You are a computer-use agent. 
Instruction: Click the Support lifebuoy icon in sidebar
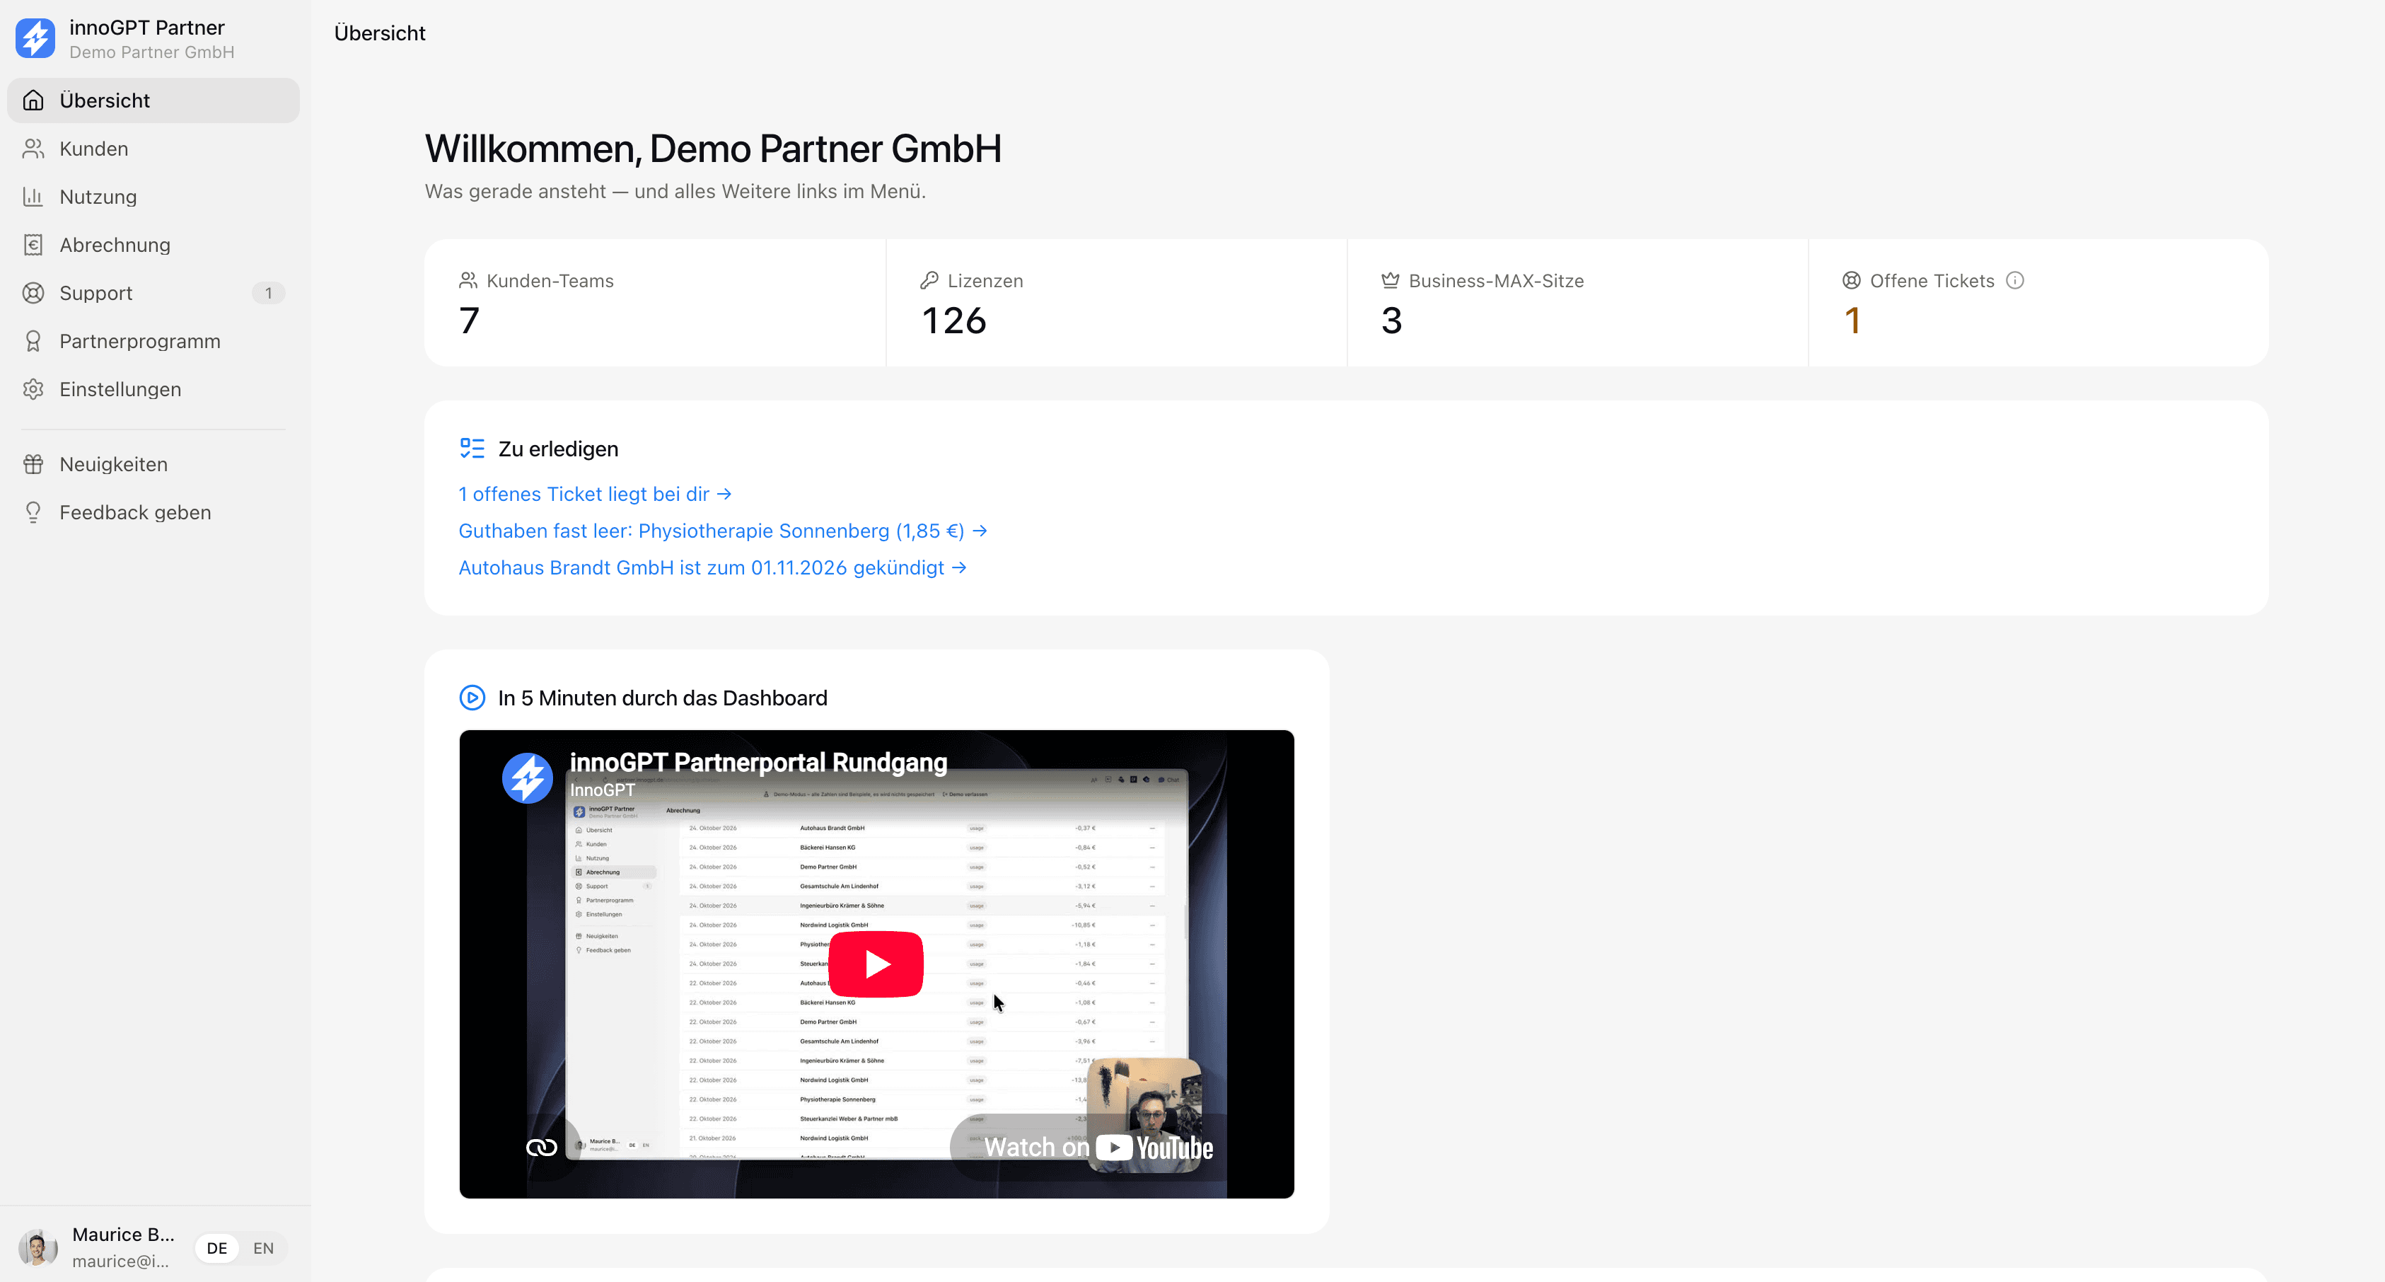33,293
